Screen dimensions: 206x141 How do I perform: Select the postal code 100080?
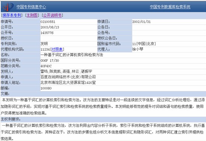46,88
